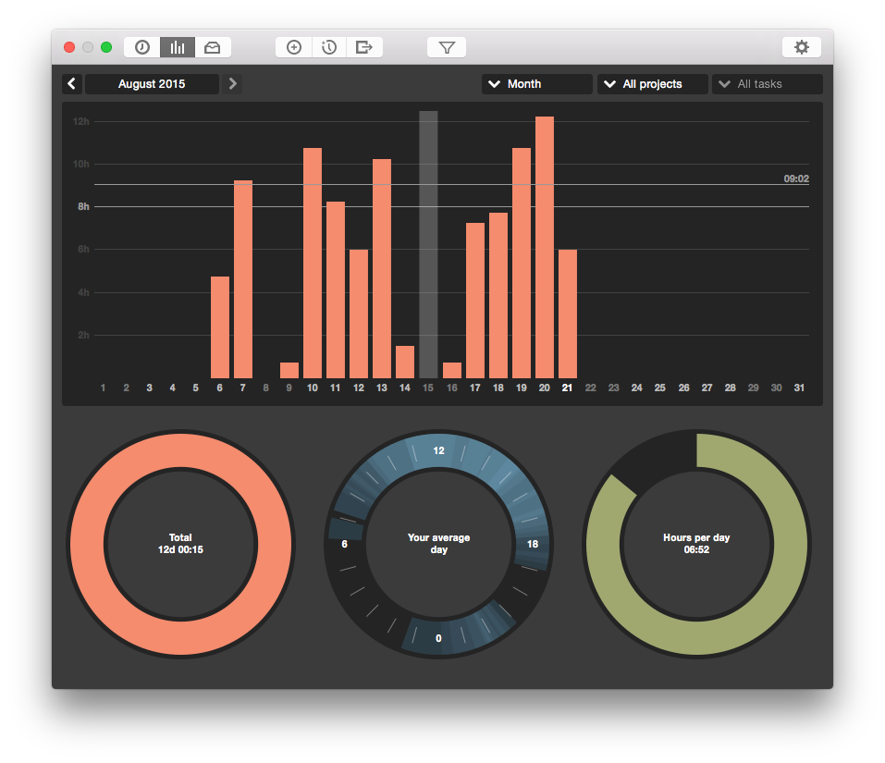885x763 pixels.
Task: Click the 8h axis label
Action: click(83, 206)
